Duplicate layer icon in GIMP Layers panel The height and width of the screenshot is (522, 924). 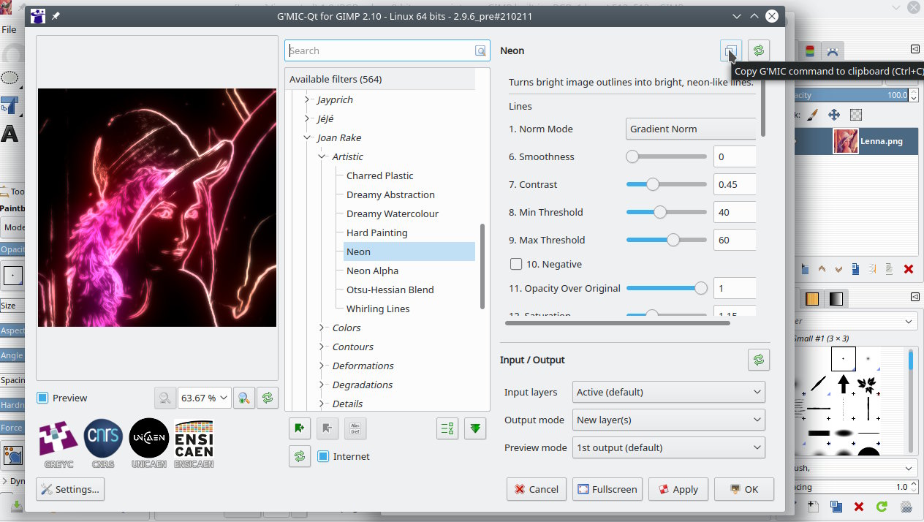point(856,269)
